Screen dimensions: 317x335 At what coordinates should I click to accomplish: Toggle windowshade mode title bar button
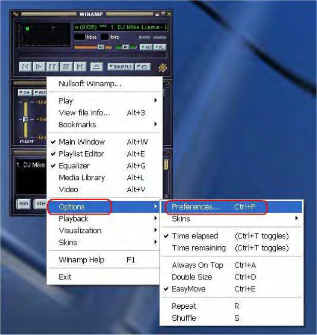pyautogui.click(x=163, y=14)
